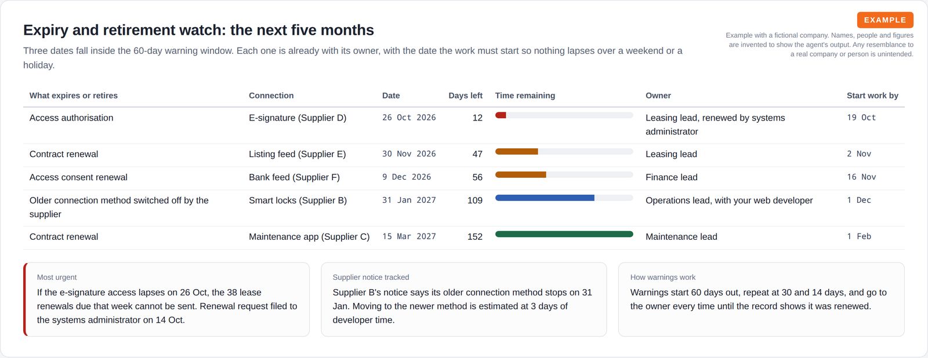
Task: Select 'Smart locks (Supplier B)' cell
Action: pos(298,200)
